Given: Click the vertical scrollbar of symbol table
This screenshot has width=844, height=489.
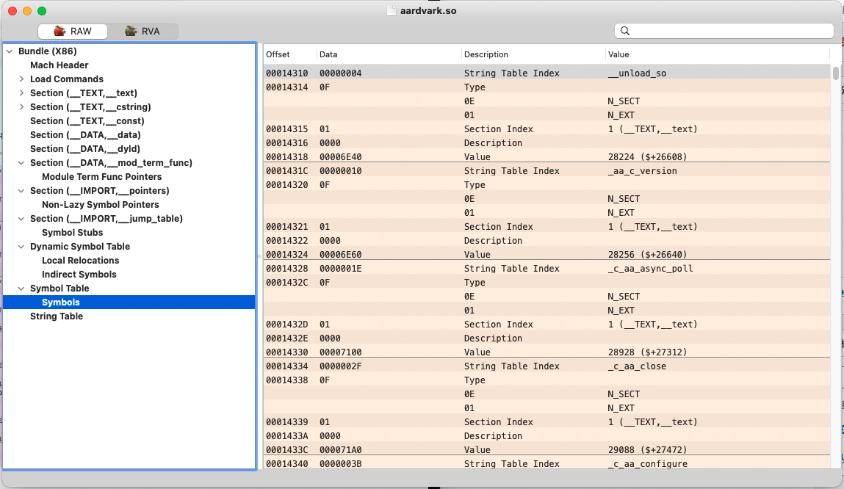Looking at the screenshot, I should coord(835,73).
